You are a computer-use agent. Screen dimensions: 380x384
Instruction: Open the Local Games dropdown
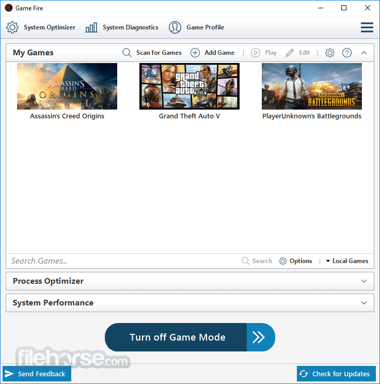347,261
